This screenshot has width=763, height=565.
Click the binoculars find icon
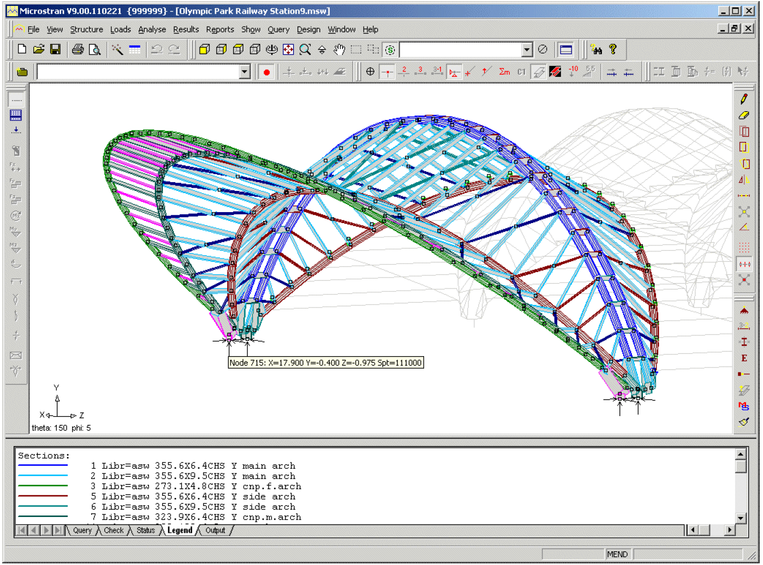[x=597, y=50]
